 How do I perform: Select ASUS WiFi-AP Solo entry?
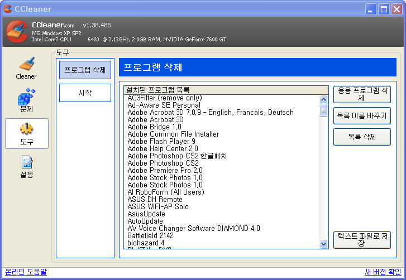[158, 206]
